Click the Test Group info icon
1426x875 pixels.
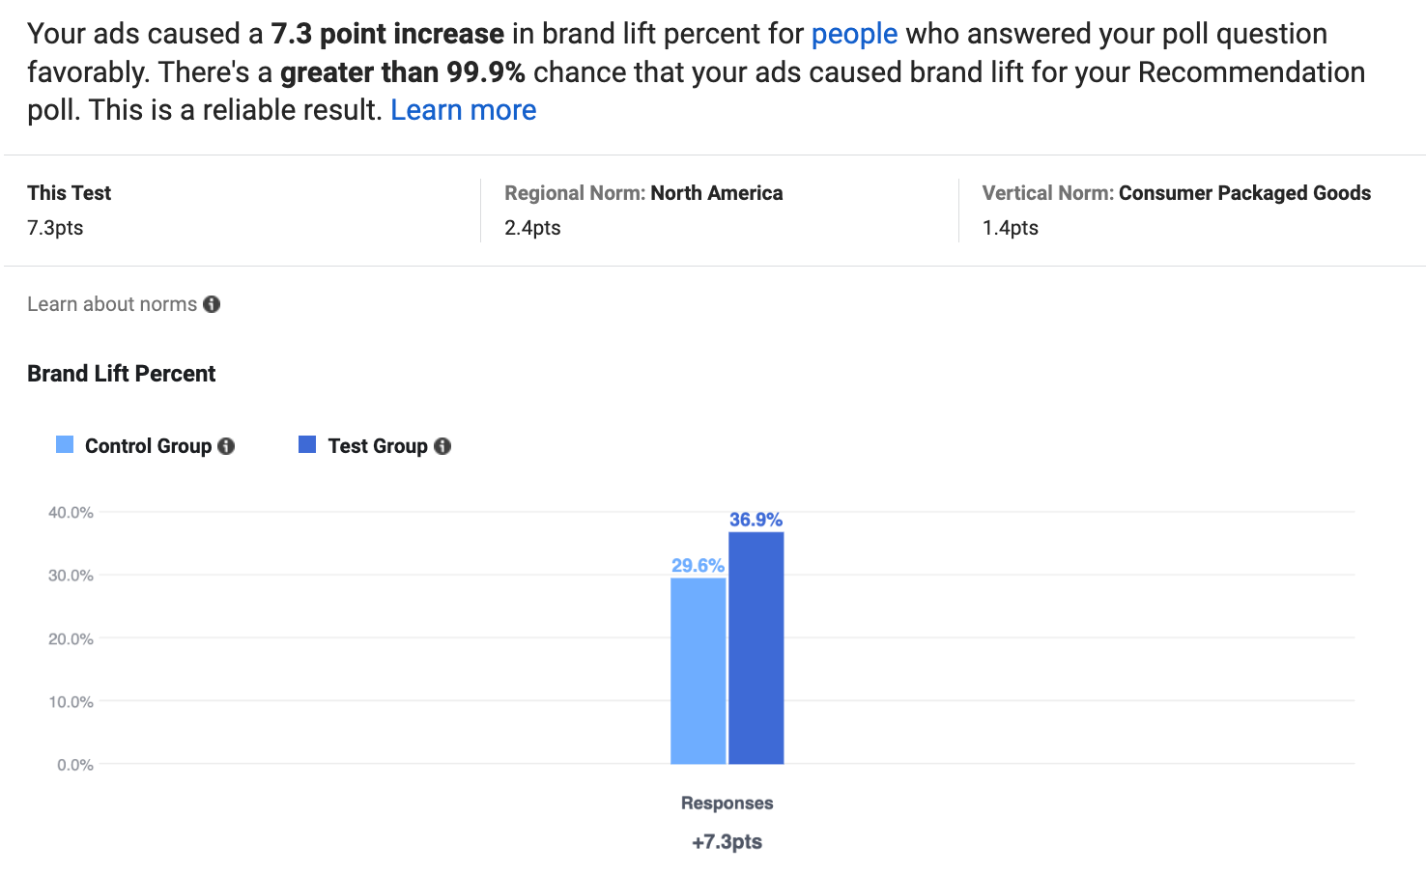[442, 445]
